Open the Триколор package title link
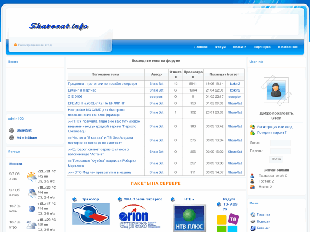 (90, 199)
